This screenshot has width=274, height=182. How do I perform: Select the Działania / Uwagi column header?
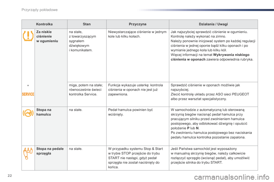pos(213,24)
